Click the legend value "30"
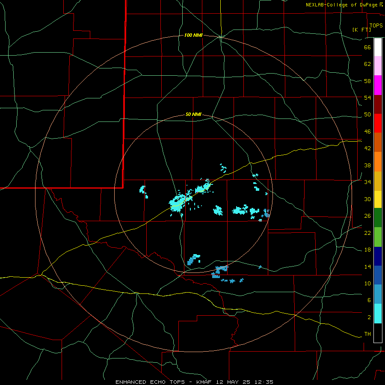 (367, 199)
